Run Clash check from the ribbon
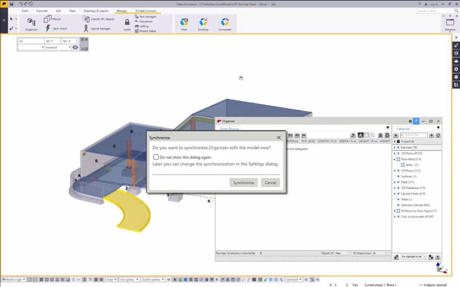The image size is (460, 287). pos(56,28)
